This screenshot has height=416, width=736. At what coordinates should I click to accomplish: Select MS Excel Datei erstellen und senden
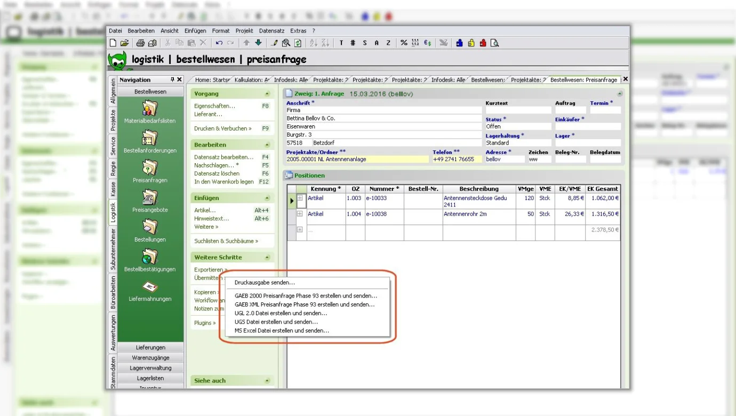coord(282,331)
